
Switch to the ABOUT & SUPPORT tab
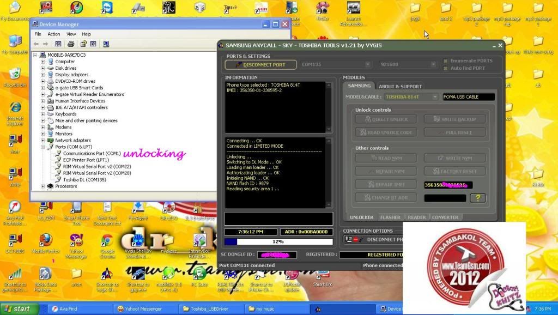400,86
